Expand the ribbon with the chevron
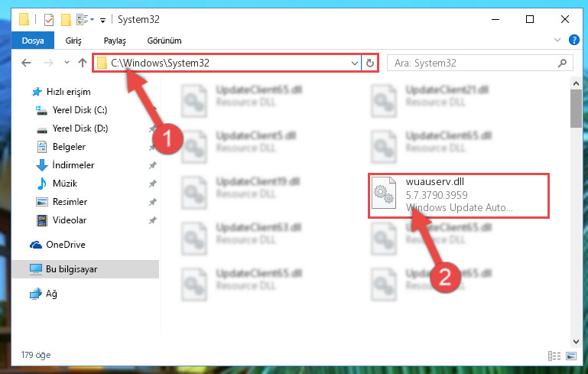The image size is (588, 374). [557, 40]
